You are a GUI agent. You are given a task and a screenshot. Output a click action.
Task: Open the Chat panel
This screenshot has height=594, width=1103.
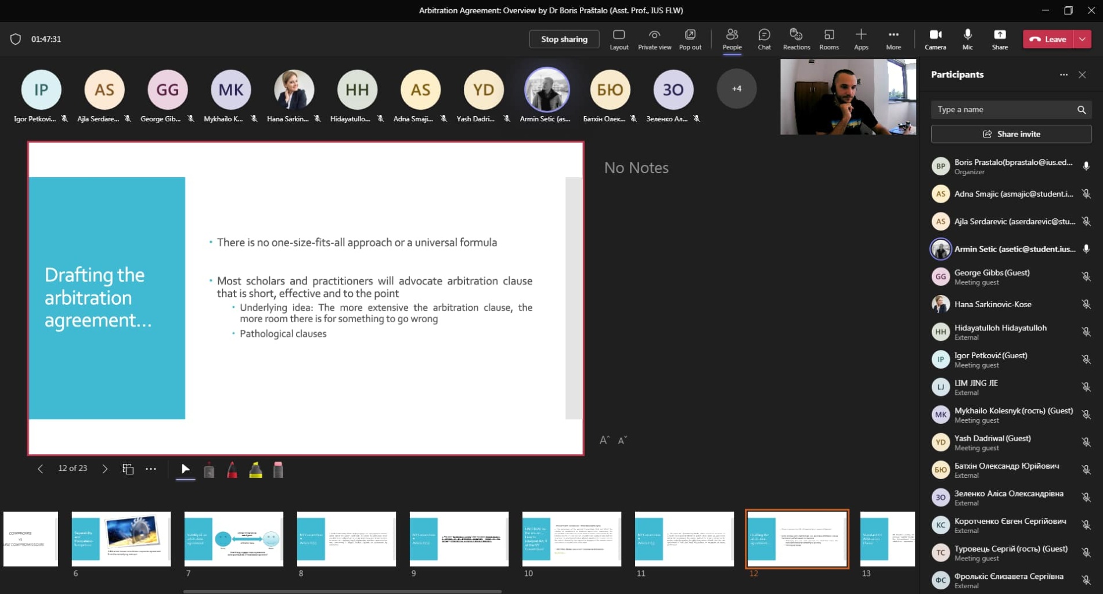click(x=764, y=39)
